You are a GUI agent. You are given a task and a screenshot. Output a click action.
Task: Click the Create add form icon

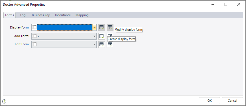(x=101, y=36)
